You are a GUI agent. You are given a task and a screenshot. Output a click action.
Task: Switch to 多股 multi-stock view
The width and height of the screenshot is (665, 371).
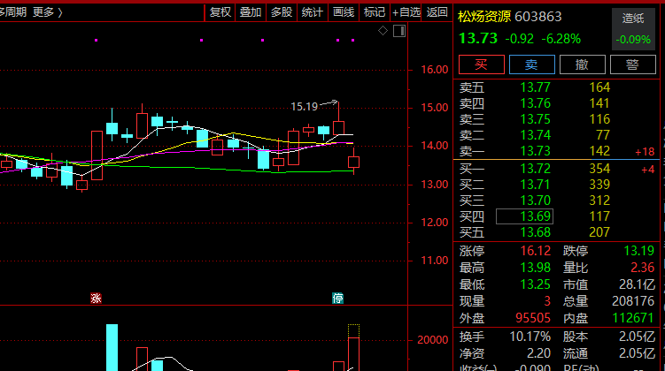(x=282, y=11)
